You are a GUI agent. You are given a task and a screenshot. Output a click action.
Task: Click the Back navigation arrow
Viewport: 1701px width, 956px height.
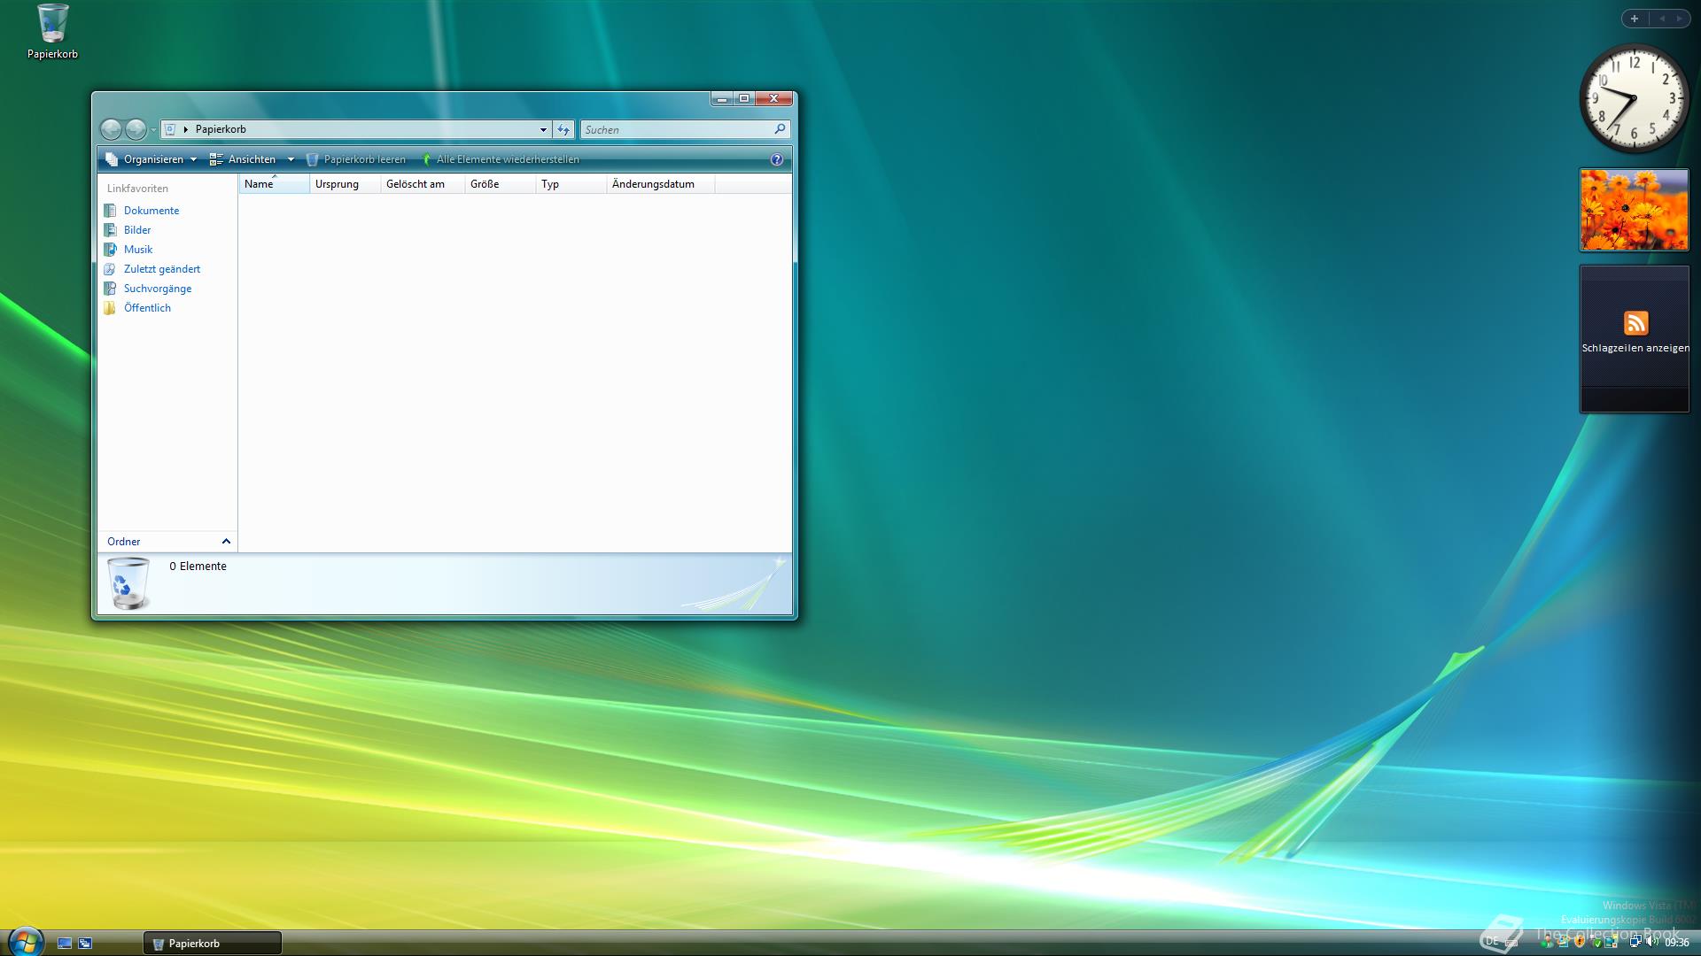tap(111, 129)
